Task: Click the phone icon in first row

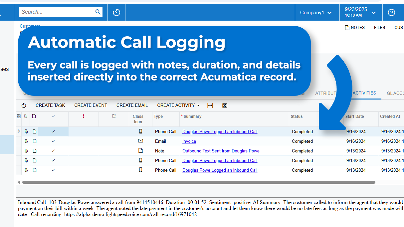Action: tap(140, 131)
